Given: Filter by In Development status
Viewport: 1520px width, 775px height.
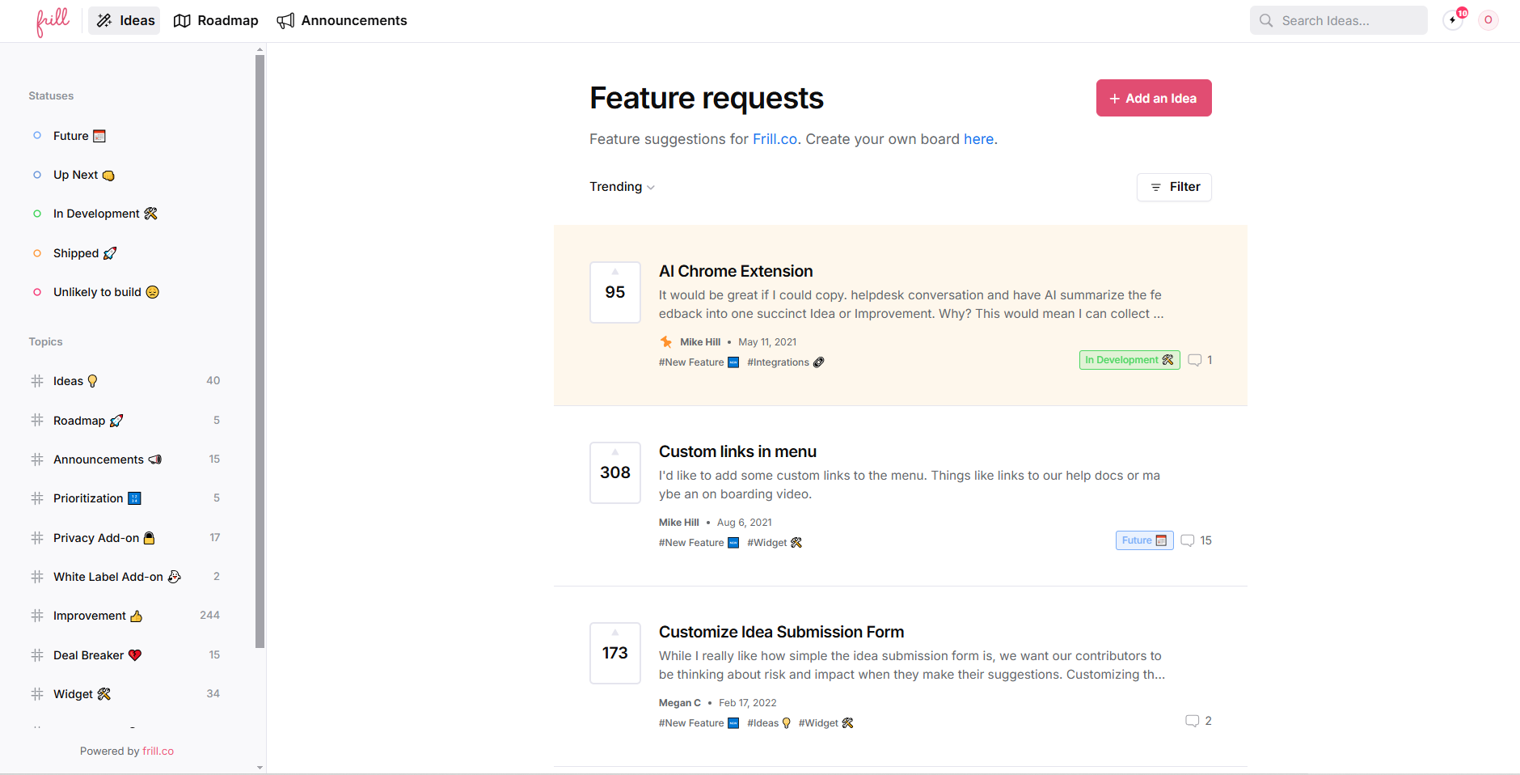Looking at the screenshot, I should pyautogui.click(x=96, y=214).
